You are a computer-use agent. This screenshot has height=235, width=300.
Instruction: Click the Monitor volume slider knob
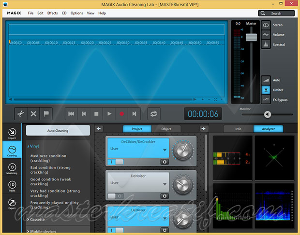(x=267, y=114)
